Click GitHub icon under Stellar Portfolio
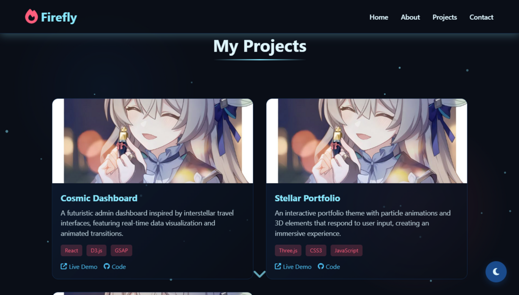 [321, 266]
